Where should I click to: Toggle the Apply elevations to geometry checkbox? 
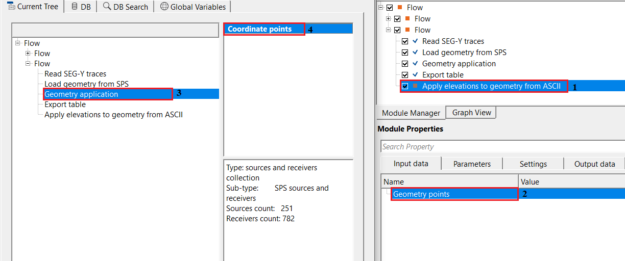point(405,86)
